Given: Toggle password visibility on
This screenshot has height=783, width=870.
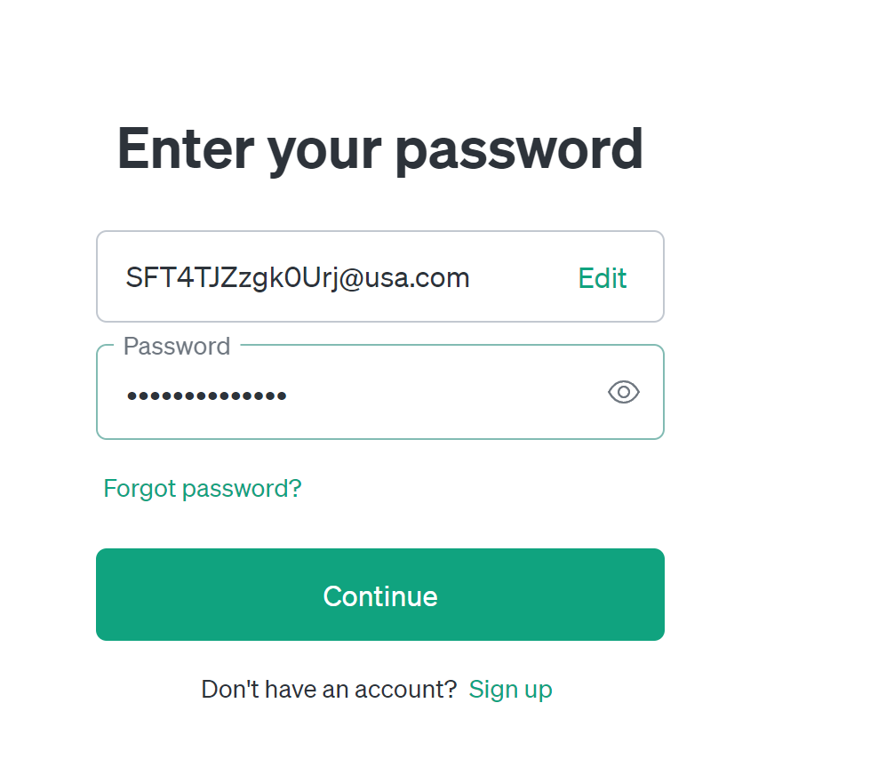Looking at the screenshot, I should tap(624, 391).
